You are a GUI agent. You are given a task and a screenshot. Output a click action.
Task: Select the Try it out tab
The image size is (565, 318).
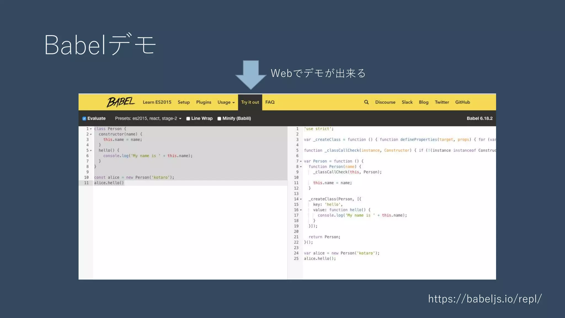tap(250, 102)
